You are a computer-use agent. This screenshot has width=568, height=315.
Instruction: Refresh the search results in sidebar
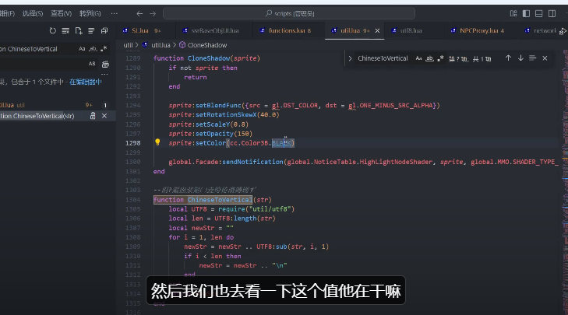pyautogui.click(x=53, y=30)
